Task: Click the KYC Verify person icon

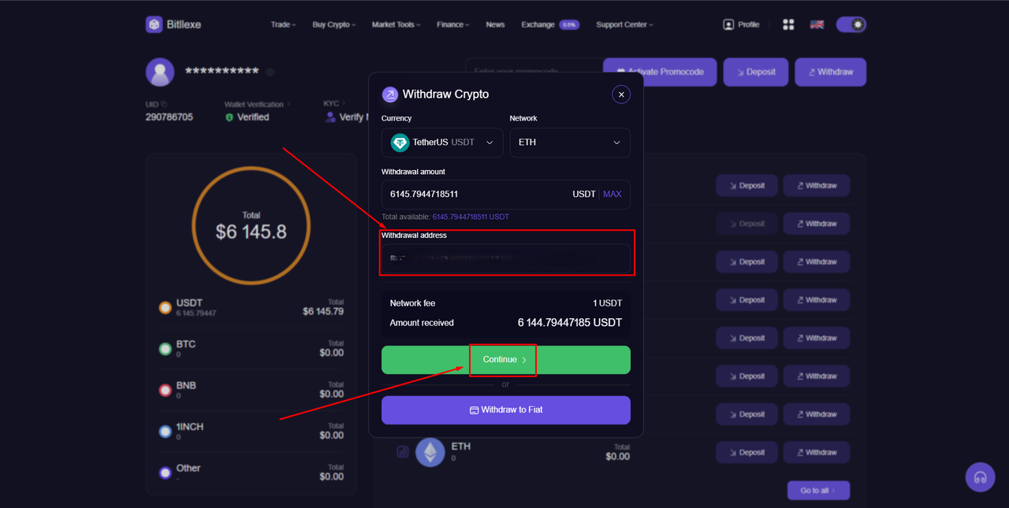Action: coord(331,117)
